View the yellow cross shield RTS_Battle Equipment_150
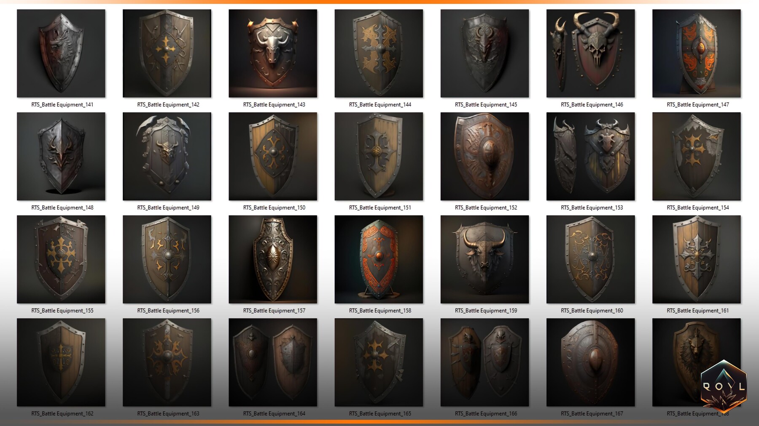Screen dimensions: 759x426 [x=273, y=156]
